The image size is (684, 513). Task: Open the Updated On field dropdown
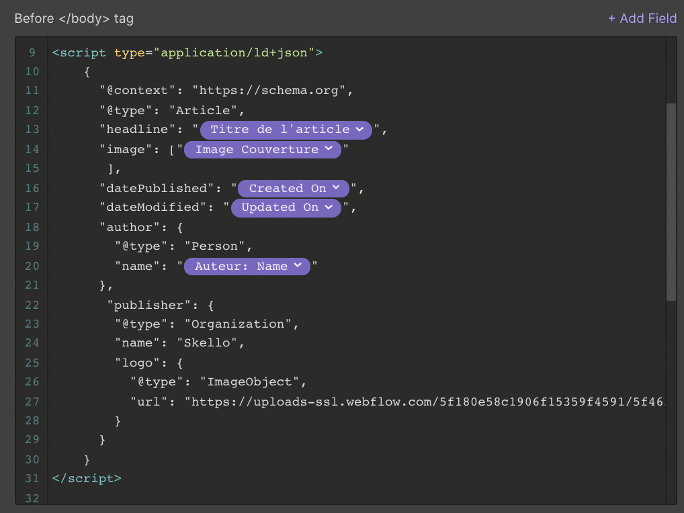point(286,207)
